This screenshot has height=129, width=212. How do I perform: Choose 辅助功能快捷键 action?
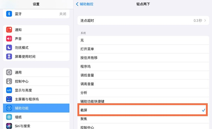(143, 101)
